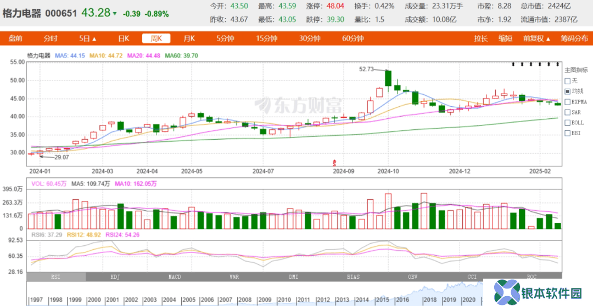
Task: Toggle the 均线 moving average checkbox
Action: click(567, 91)
